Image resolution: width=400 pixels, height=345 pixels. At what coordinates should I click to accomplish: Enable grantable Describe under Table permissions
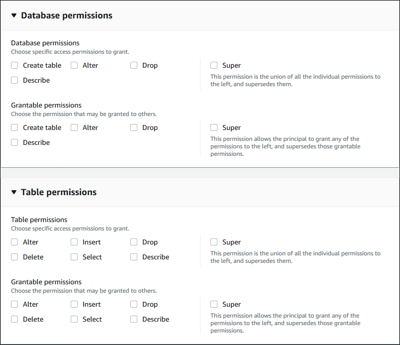[134, 319]
